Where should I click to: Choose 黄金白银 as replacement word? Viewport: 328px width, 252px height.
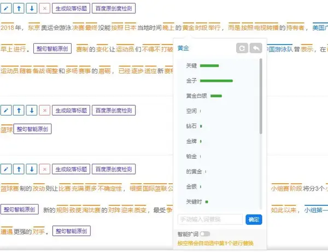(197, 96)
